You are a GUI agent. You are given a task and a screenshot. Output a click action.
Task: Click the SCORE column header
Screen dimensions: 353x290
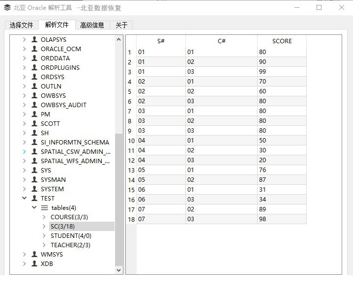pyautogui.click(x=282, y=41)
